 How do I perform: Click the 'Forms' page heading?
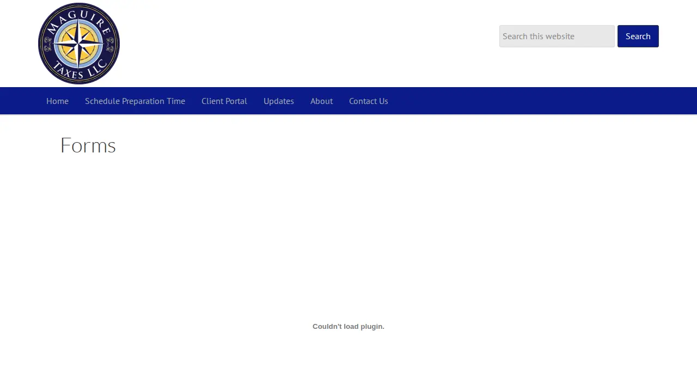88,145
